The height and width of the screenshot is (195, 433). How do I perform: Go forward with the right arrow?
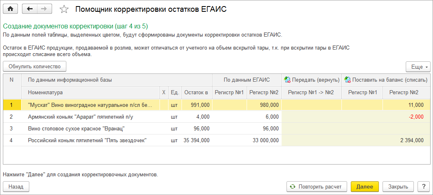pyautogui.click(x=44, y=9)
